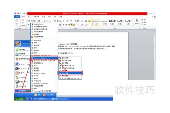
Task: Switch to the 插入 Insert tab
Action: [29, 17]
